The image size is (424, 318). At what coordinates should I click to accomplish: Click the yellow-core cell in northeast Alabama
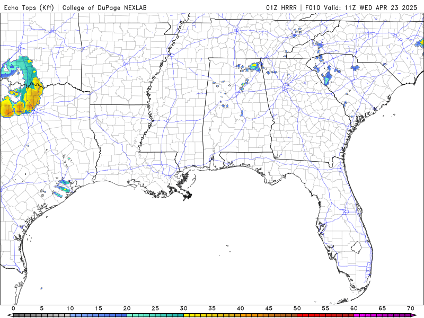(254, 66)
